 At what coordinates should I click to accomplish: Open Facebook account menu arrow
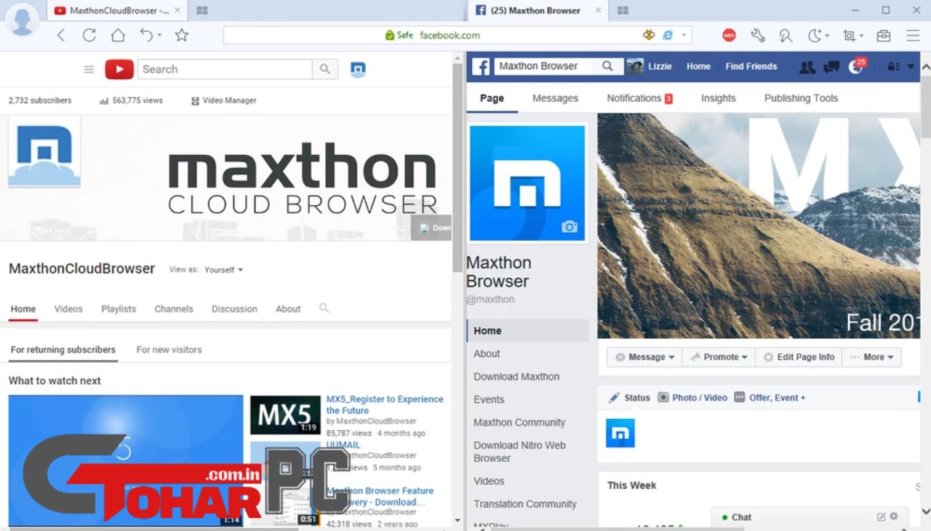(911, 66)
